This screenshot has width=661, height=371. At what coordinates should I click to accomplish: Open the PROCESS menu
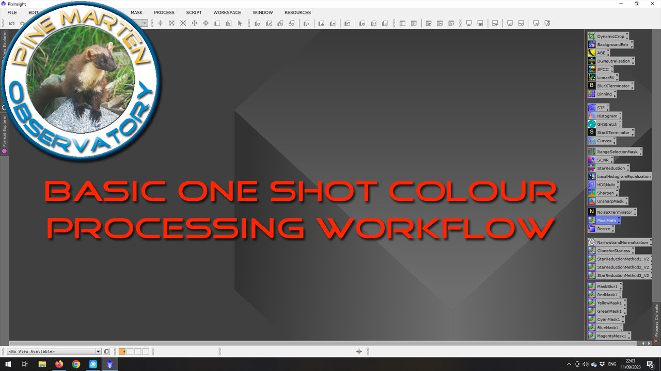click(x=164, y=12)
